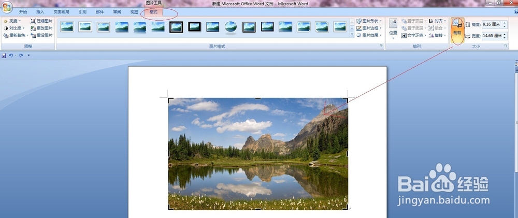Viewport: 518px width, 218px height.
Task: Open the undo history dropdown arrow
Action: (16, 55)
